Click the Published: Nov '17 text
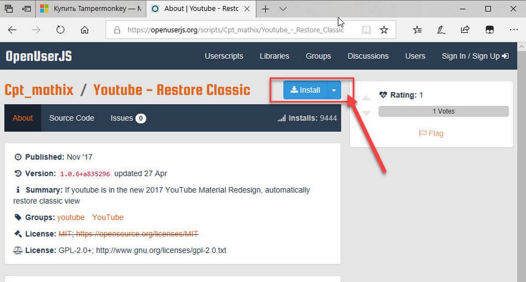The height and width of the screenshot is (282, 526). click(53, 157)
